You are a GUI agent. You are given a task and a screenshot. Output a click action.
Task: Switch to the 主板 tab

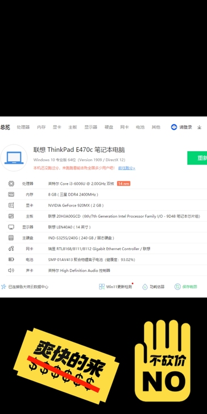[73, 127]
